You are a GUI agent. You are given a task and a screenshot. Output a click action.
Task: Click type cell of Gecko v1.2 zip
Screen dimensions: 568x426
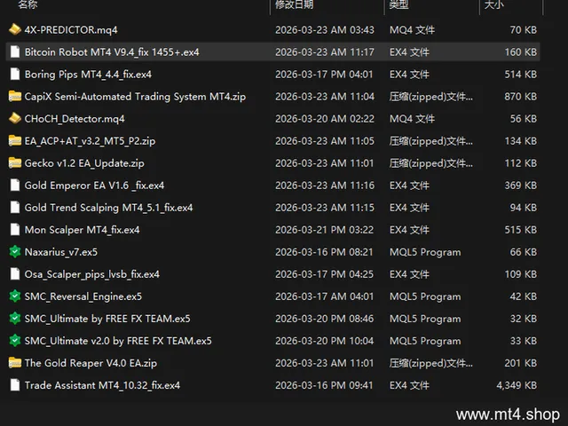pyautogui.click(x=431, y=163)
